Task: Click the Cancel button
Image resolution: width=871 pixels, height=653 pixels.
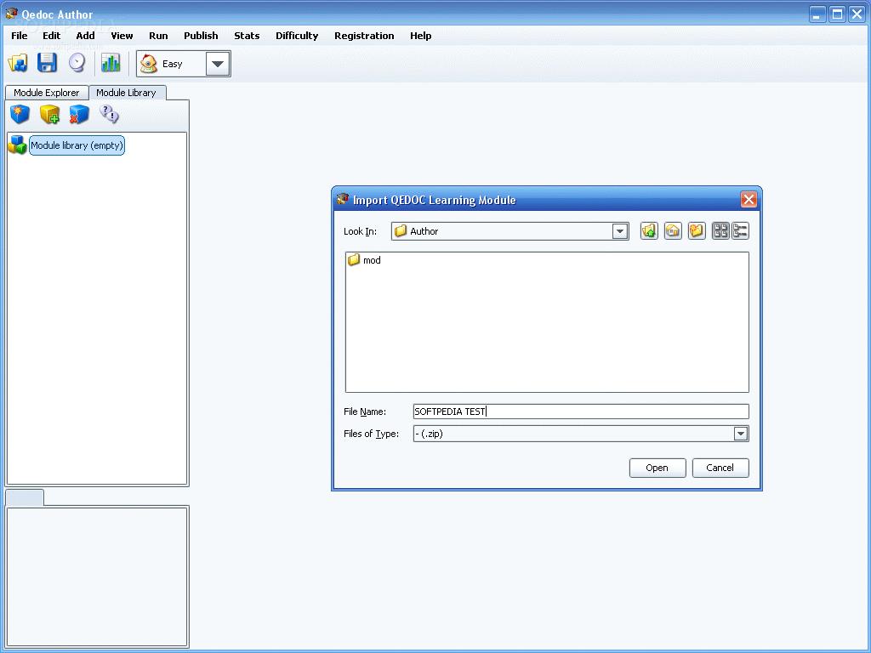Action: point(720,468)
